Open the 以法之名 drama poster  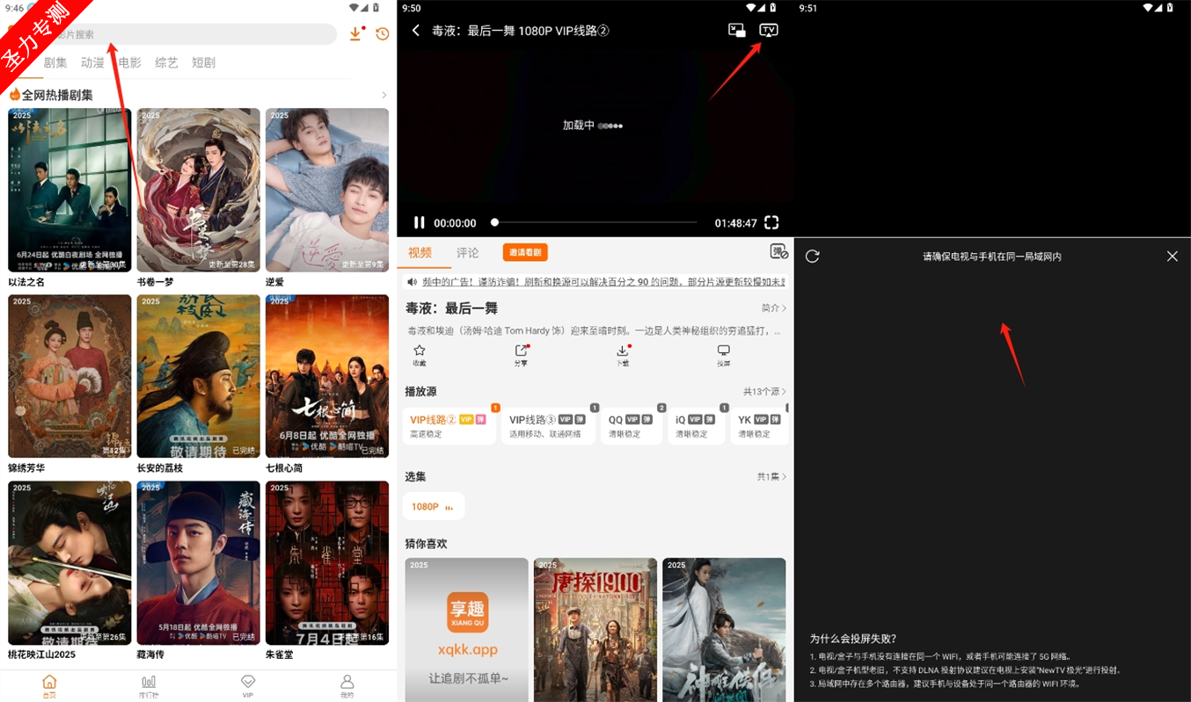[69, 190]
